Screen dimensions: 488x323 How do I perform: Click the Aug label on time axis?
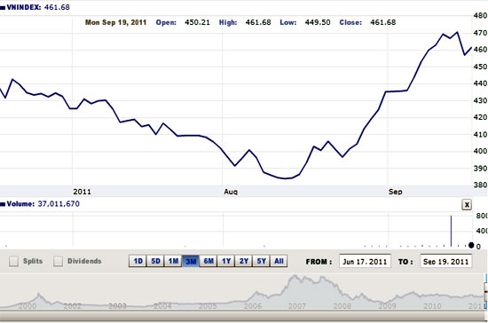tap(231, 192)
